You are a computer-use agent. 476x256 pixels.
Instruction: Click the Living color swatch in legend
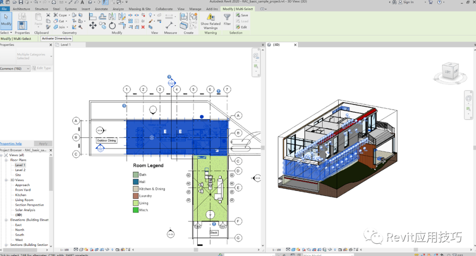point(135,203)
